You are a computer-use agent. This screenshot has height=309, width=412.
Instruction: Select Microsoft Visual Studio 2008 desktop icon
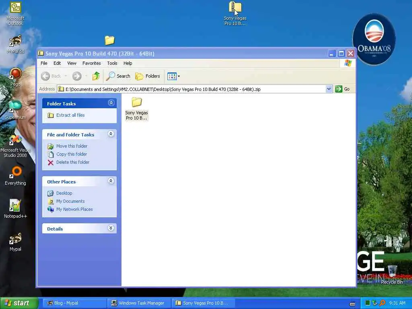point(15,146)
